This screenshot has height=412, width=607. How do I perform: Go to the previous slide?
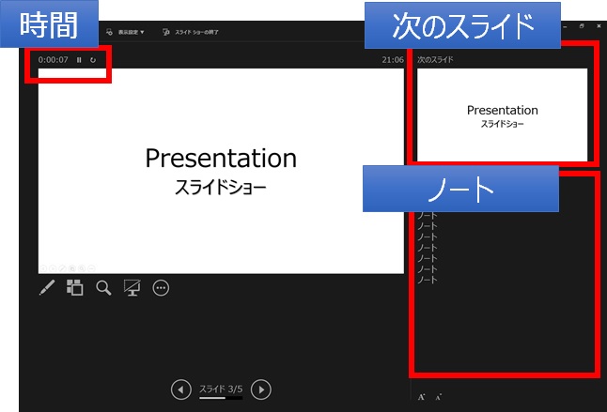pos(179,389)
